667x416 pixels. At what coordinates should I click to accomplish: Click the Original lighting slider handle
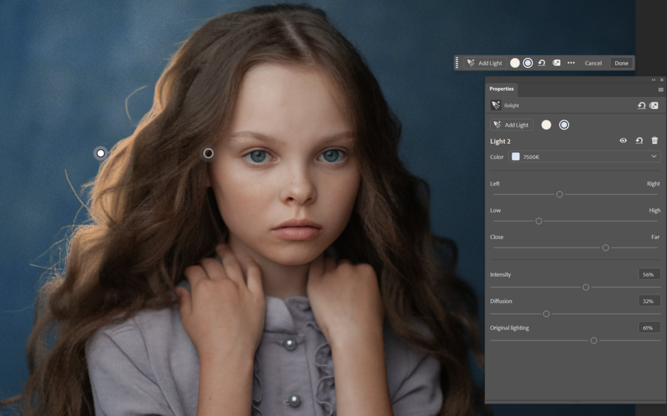[x=594, y=340]
